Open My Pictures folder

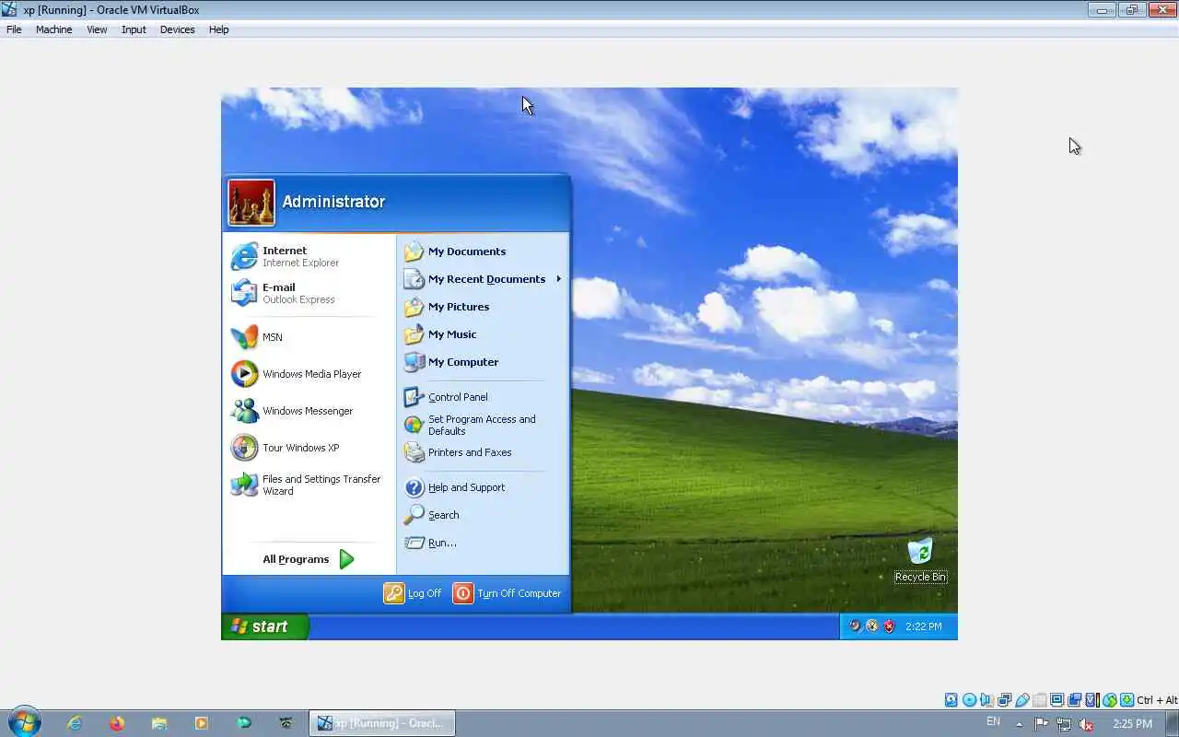click(x=483, y=307)
